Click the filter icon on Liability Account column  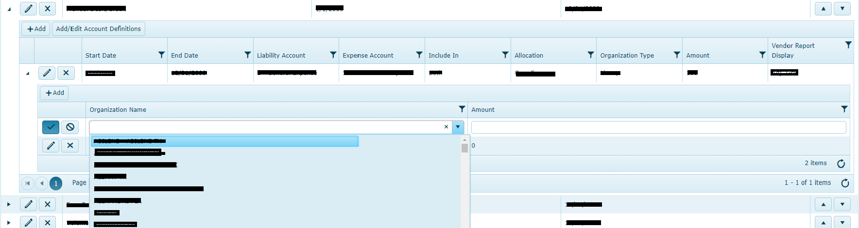click(x=333, y=55)
